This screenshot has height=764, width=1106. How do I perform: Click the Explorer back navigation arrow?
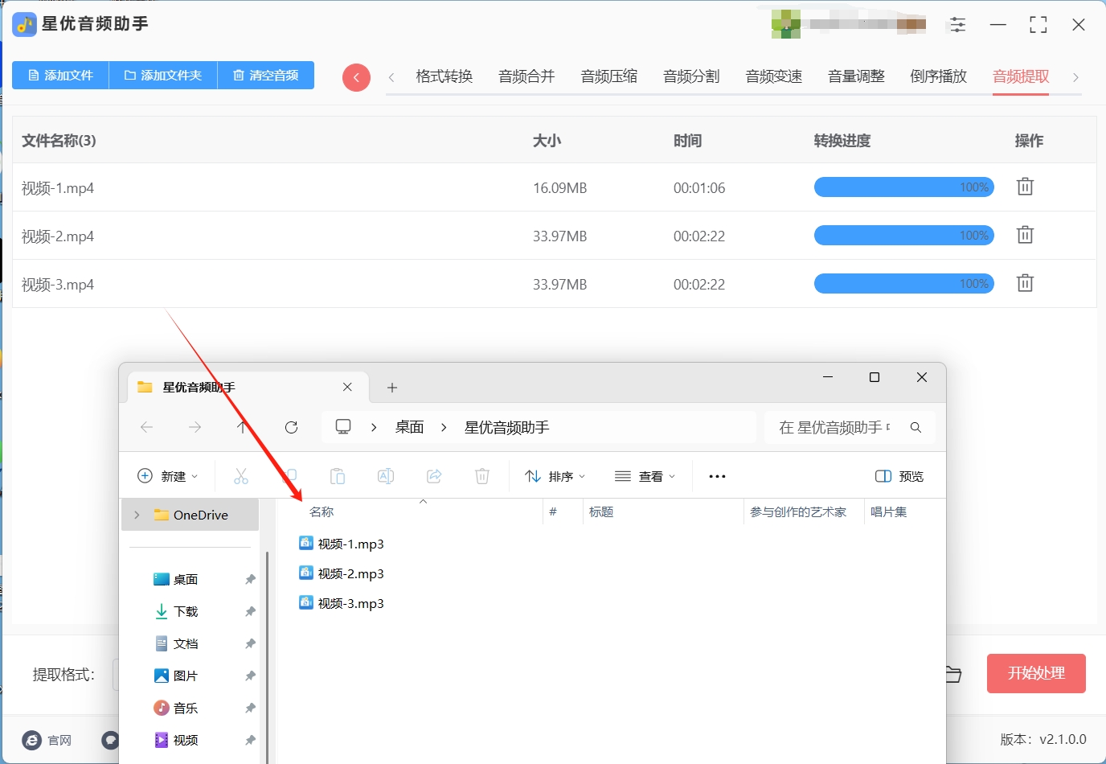click(x=146, y=427)
